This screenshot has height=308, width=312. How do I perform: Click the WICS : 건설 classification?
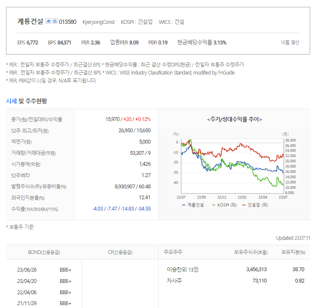click(171, 22)
